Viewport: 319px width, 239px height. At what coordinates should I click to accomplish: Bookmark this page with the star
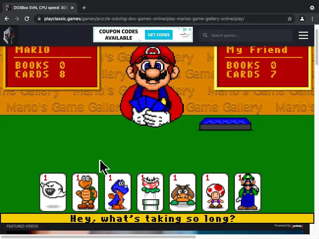coord(290,19)
